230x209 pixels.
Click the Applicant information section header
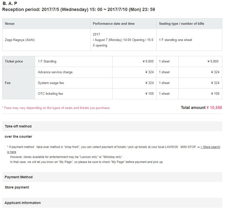coord(23,203)
